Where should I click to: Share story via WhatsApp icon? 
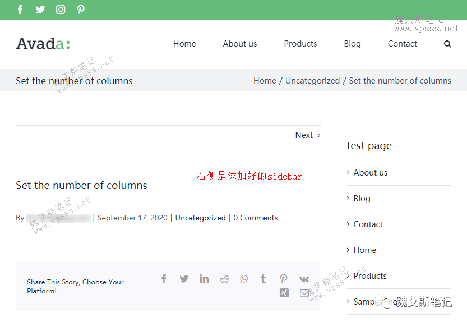tap(244, 279)
